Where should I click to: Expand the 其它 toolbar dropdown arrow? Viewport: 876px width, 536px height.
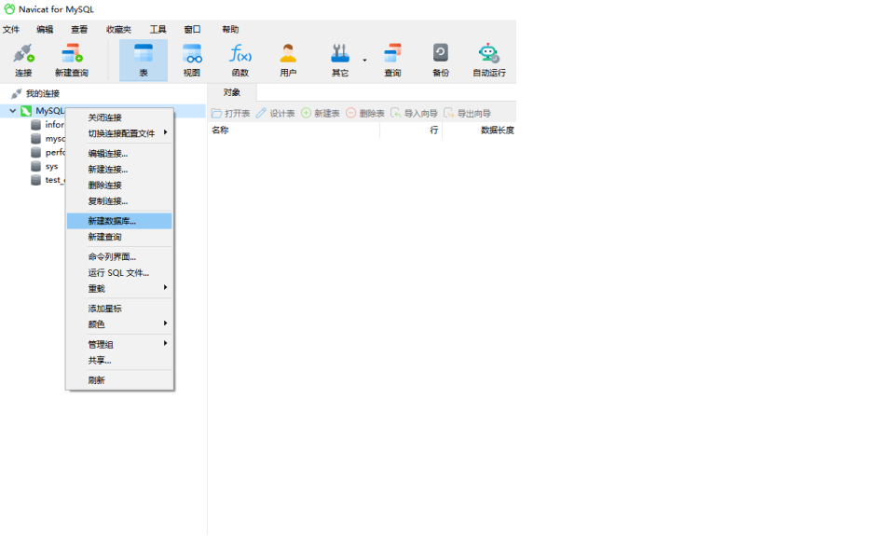[364, 61]
